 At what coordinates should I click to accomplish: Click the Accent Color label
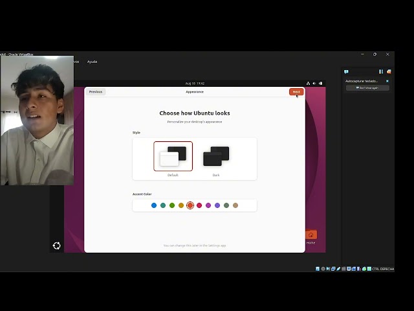(142, 194)
